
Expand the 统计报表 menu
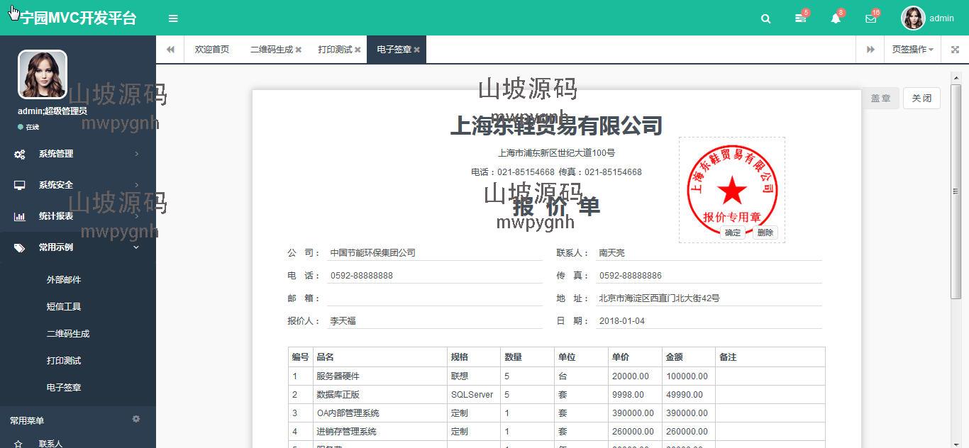[78, 216]
